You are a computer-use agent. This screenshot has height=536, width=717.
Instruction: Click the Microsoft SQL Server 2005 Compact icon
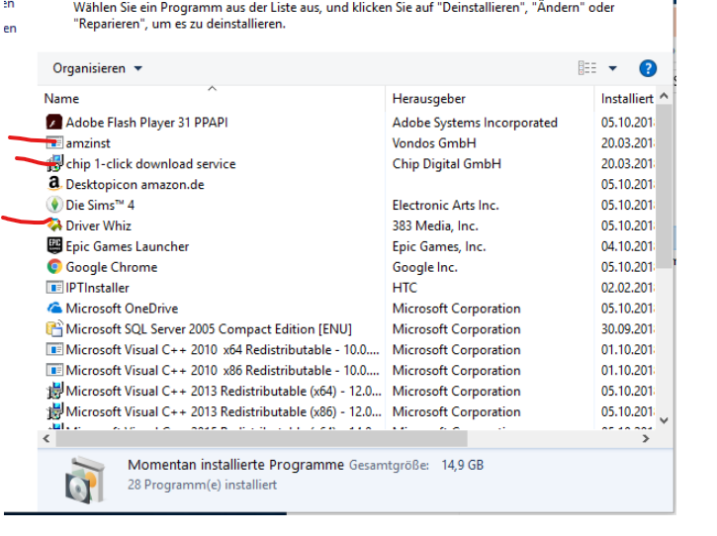pos(54,328)
